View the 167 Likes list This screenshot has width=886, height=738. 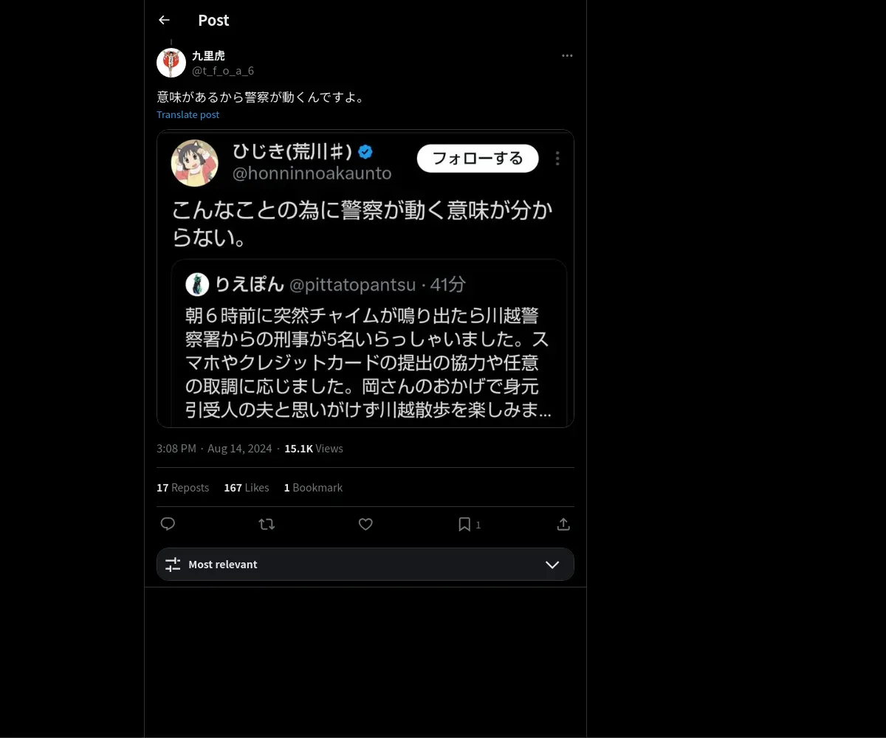pyautogui.click(x=247, y=488)
